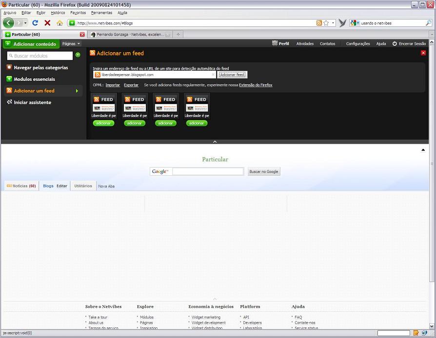The height and width of the screenshot is (338, 436).
Task: Open Modulos essenciais in sidebar
Action: tap(34, 79)
